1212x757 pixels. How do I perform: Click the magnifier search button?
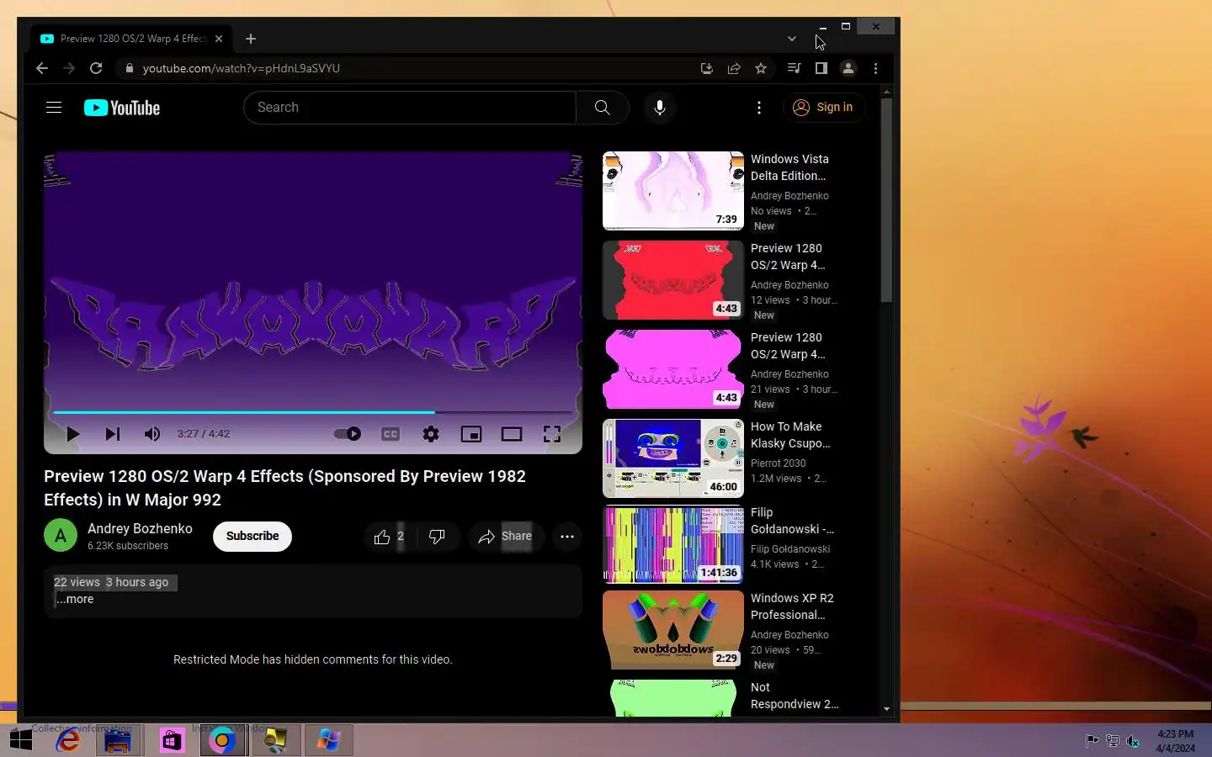602,108
